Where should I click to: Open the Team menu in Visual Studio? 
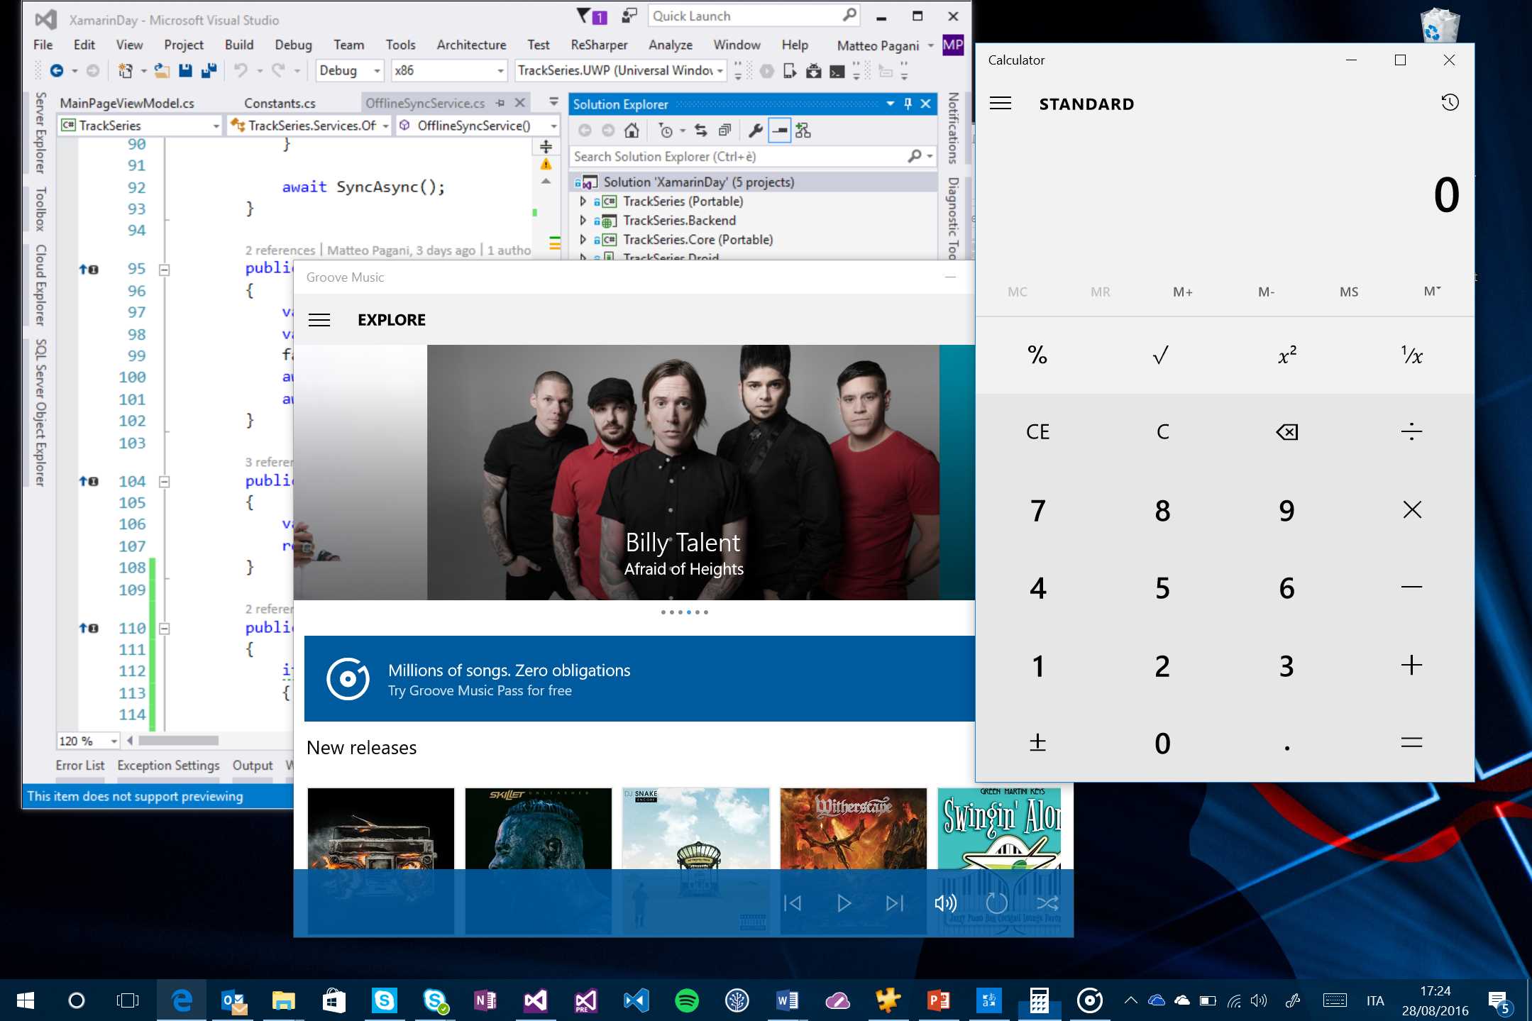[x=348, y=44]
